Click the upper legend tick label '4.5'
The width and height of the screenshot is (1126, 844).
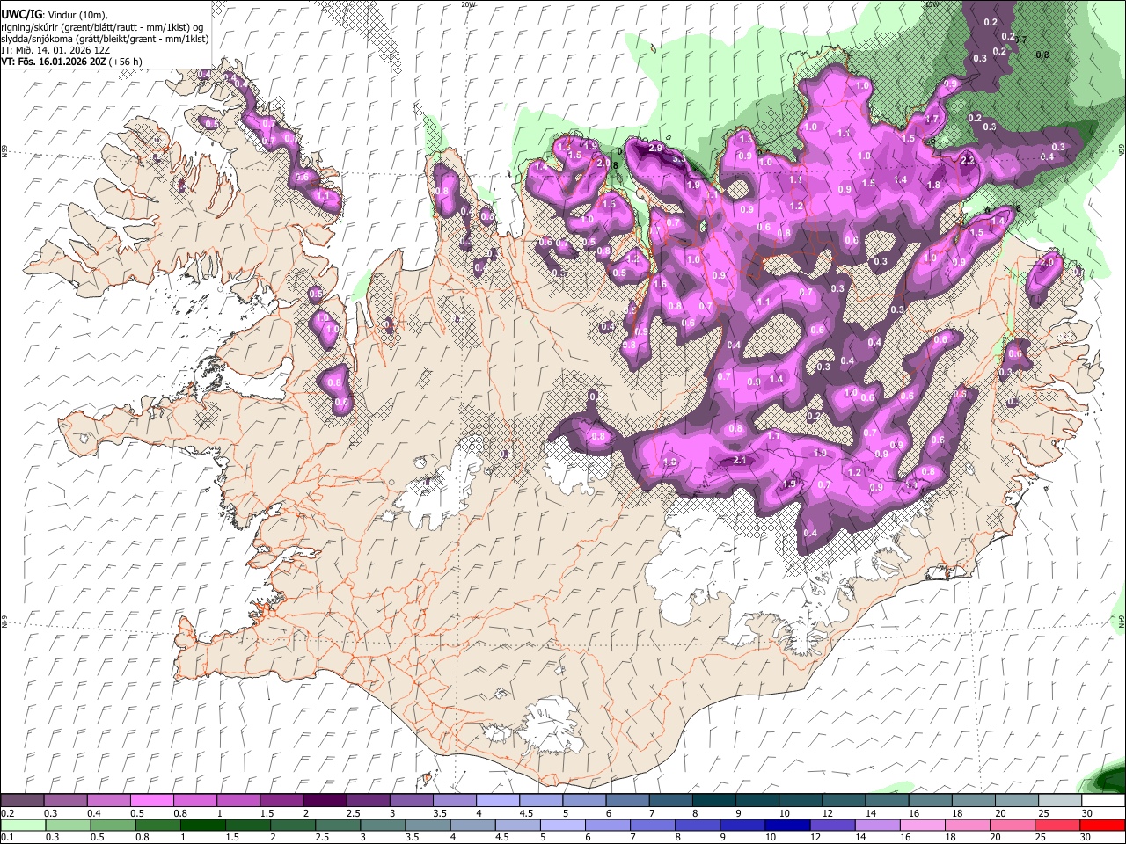click(x=525, y=813)
